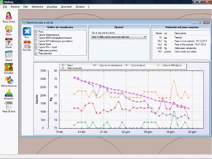Screen dimensions: 212x159
Task: Open the Alimenti vegetables icon
Action: pyautogui.click(x=9, y=68)
